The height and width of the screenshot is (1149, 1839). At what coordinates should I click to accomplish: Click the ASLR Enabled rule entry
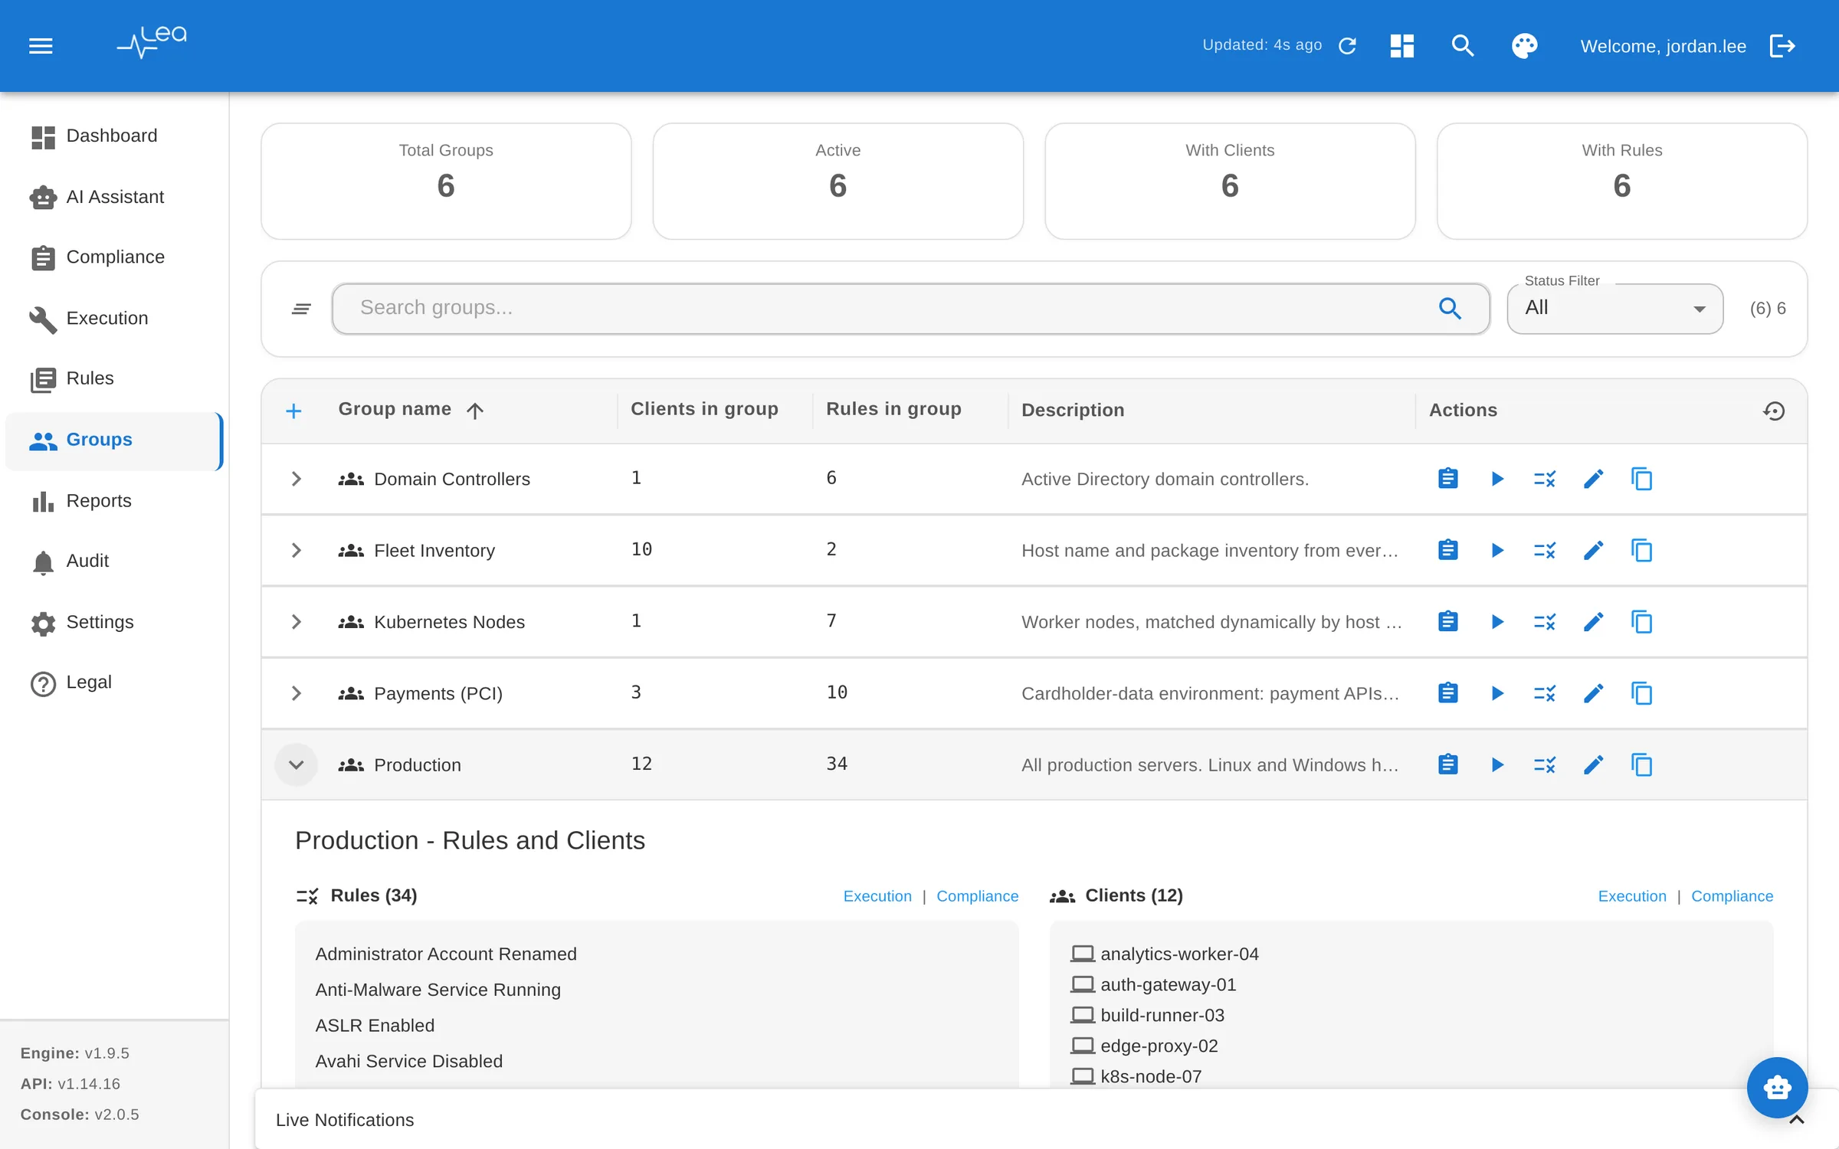(x=375, y=1026)
